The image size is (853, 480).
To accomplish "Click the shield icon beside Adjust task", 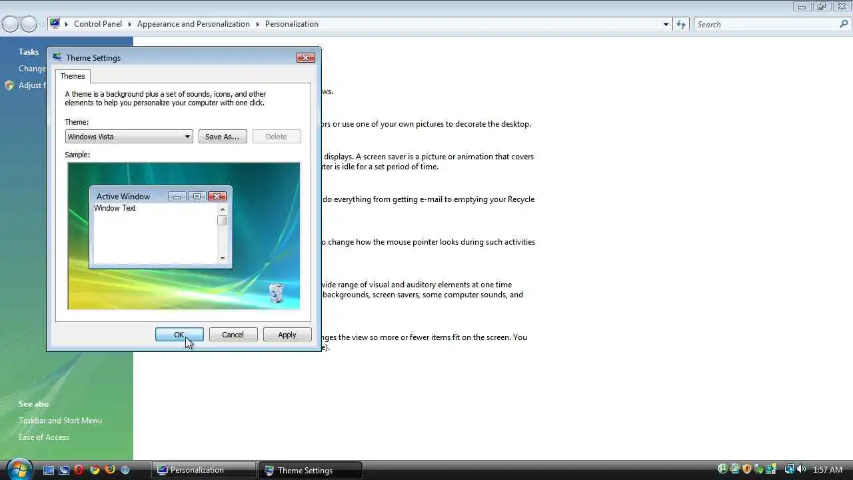I will [9, 85].
